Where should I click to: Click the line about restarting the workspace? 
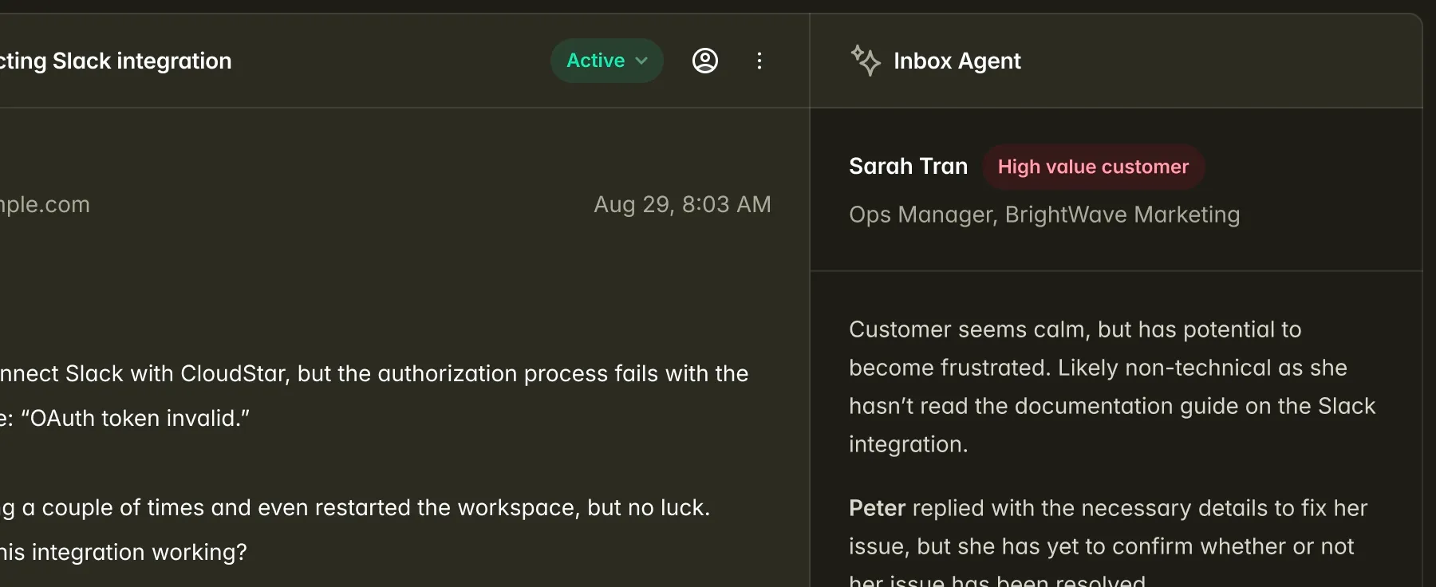(356, 507)
